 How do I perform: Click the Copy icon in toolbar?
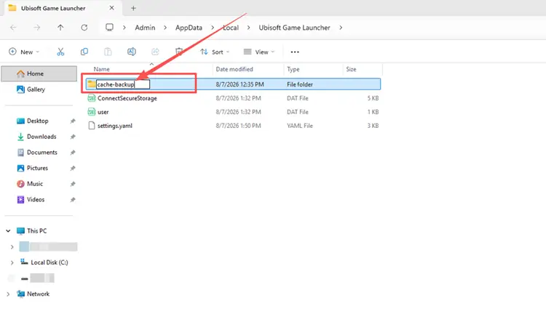(x=84, y=52)
